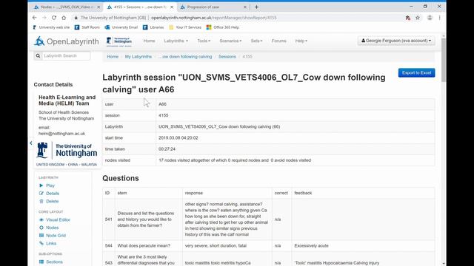Expand the Labyrinths dropdown menu
474x266 pixels.
[176, 41]
